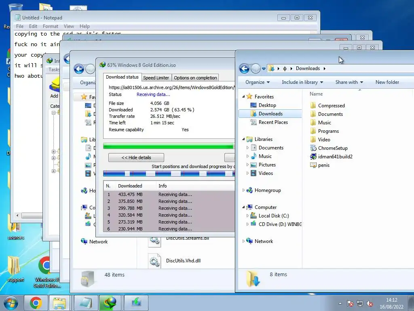Click the green download progress bar
Image resolution: width=414 pixels, height=311 pixels.
pyautogui.click(x=169, y=146)
